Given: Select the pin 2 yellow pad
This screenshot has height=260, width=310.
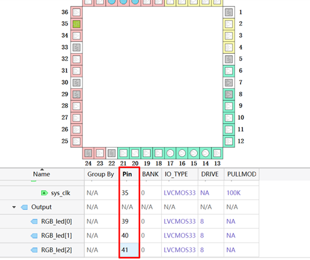Looking at the screenshot, I should [x=229, y=24].
